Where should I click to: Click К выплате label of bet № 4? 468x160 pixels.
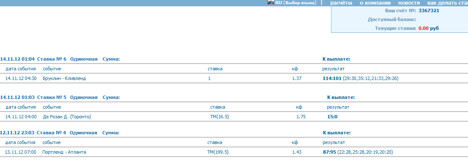(337, 133)
